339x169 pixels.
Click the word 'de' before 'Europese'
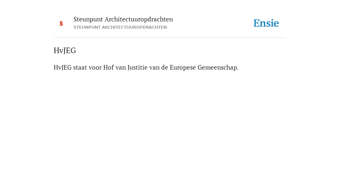click(x=165, y=68)
